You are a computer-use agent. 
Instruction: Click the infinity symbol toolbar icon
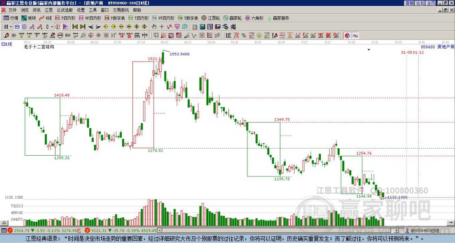click(355, 35)
